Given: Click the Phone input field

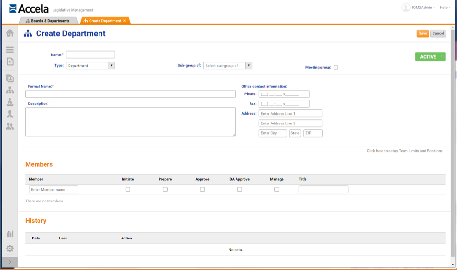Looking at the screenshot, I should tap(284, 94).
